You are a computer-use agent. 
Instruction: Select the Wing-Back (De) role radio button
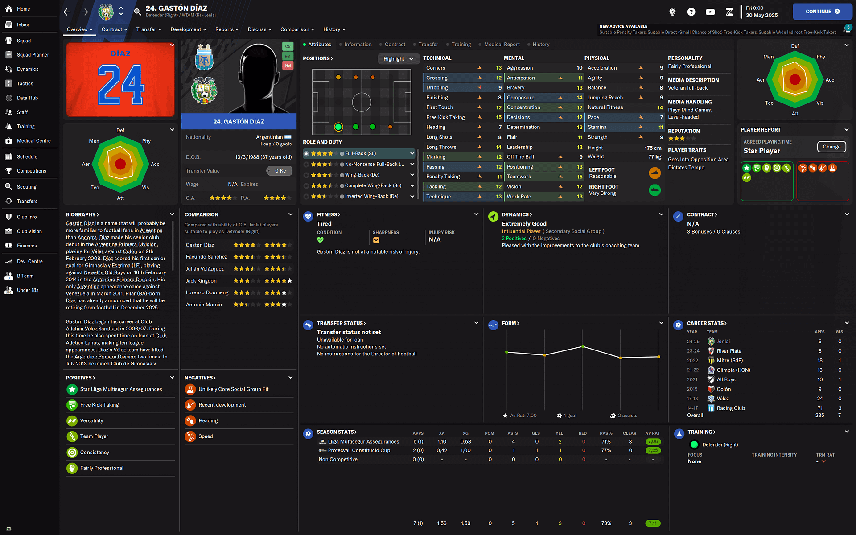coord(306,175)
